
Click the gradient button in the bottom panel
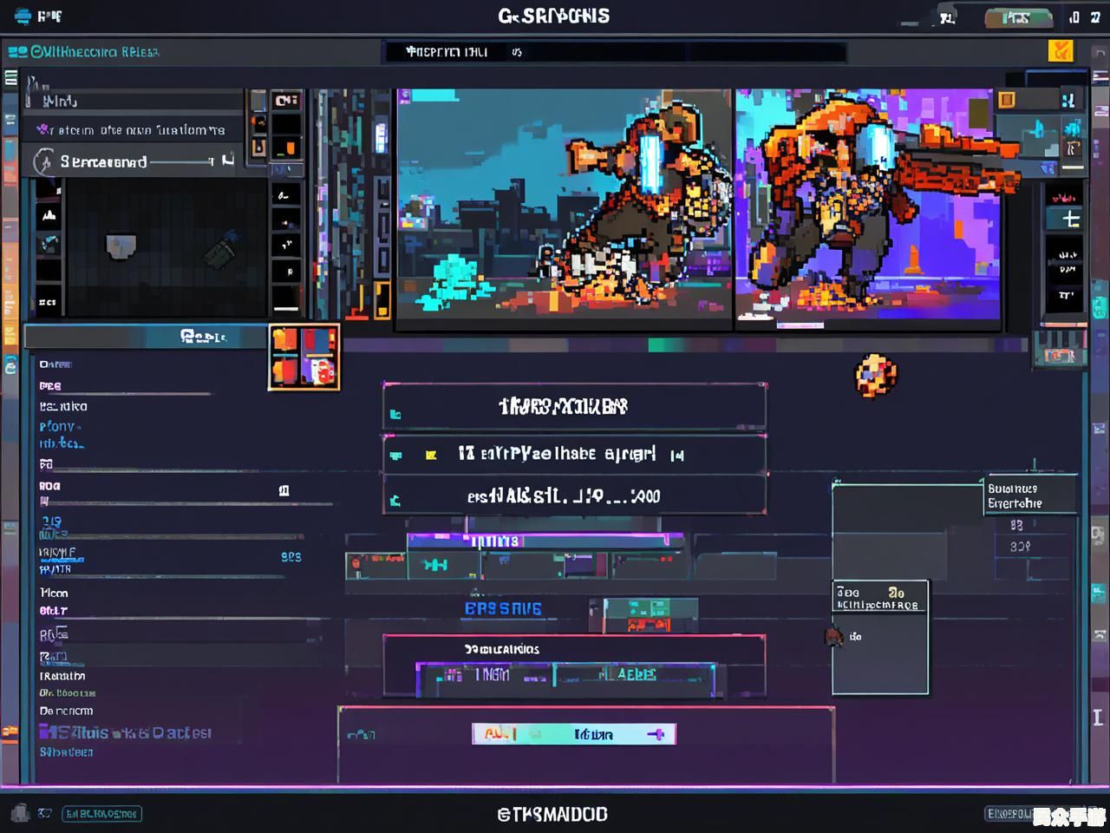[573, 734]
